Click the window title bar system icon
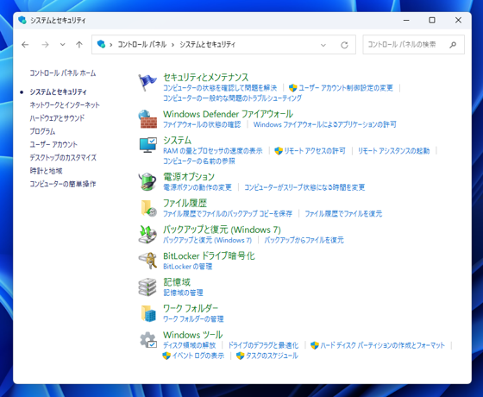The width and height of the screenshot is (483, 397). 22,20
